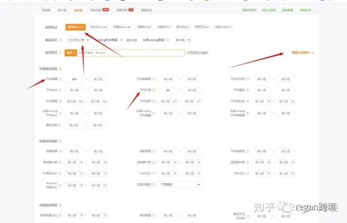Open help icon beside Amazon自营占比

[60, 186]
